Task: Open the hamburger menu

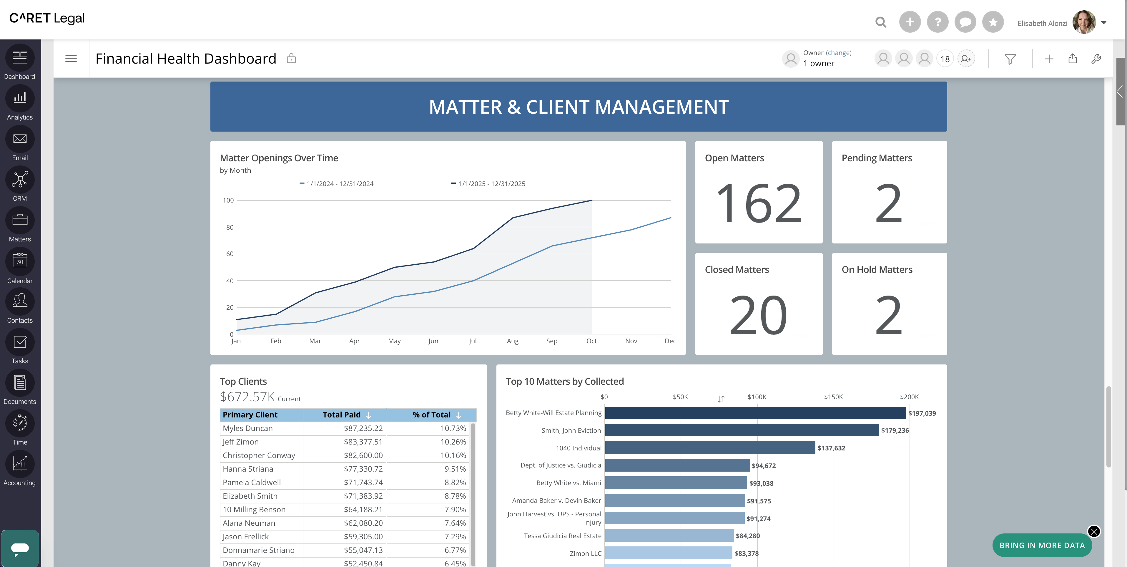Action: tap(71, 59)
